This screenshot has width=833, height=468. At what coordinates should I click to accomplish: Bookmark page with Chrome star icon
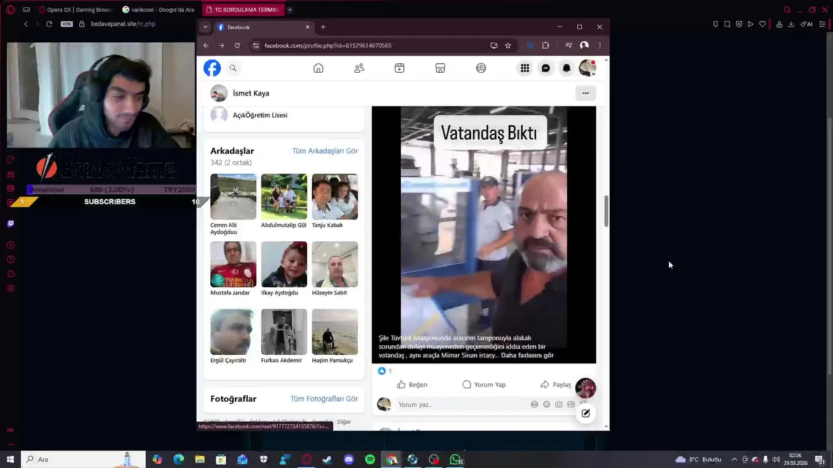pyautogui.click(x=508, y=45)
